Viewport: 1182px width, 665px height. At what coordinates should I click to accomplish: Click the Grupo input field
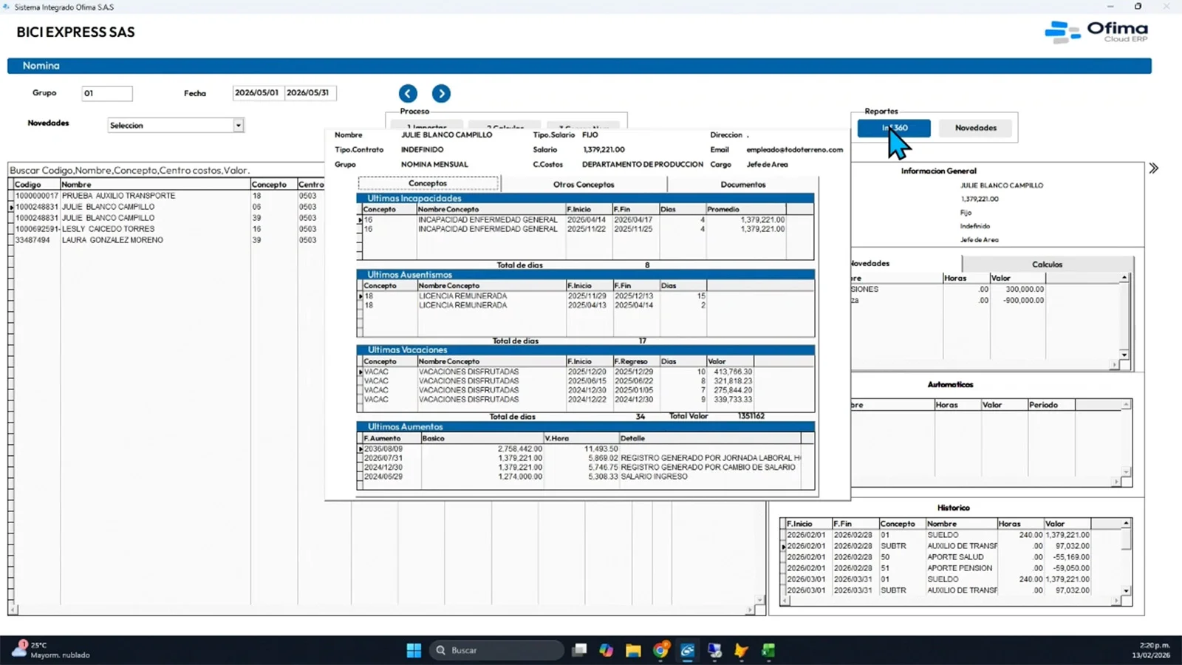(107, 94)
